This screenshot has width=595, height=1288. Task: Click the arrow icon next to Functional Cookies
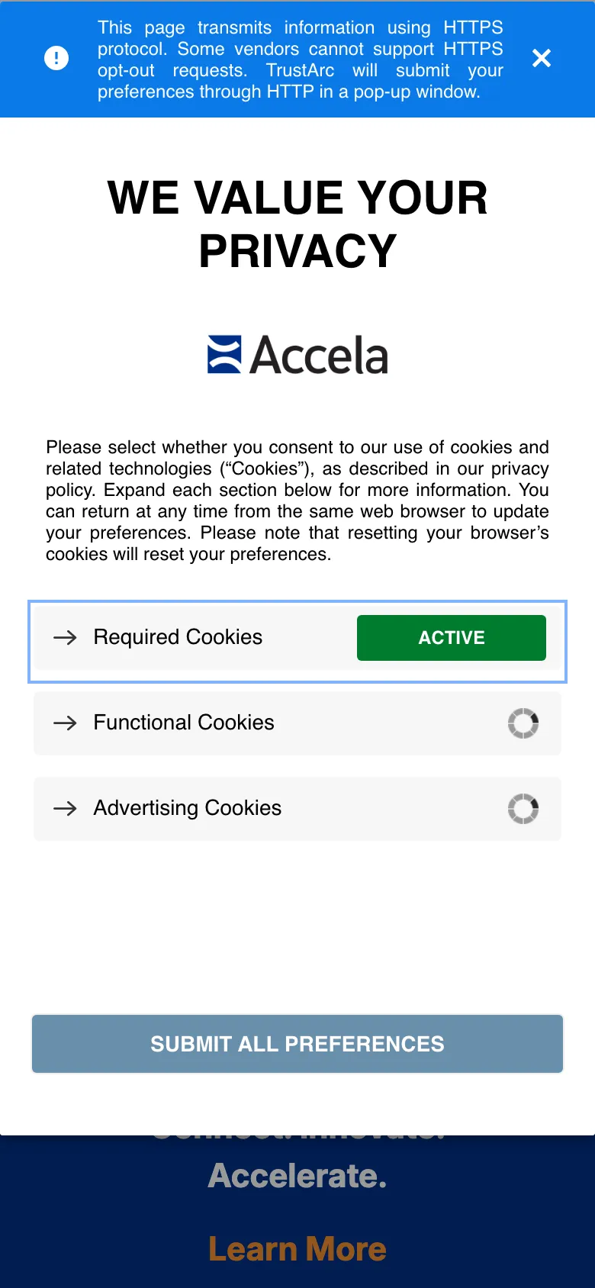pyautogui.click(x=65, y=723)
